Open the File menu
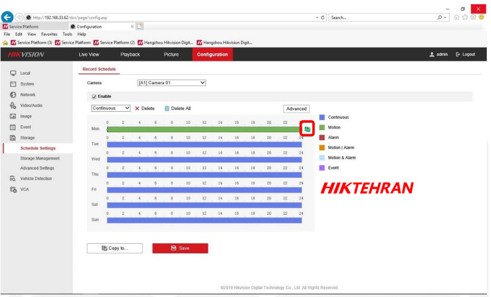This screenshot has width=491, height=297. pos(7,34)
